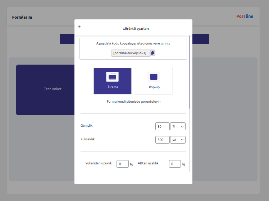The width and height of the screenshot is (269, 201).
Task: Click the IFrame window icon
Action: (112, 77)
